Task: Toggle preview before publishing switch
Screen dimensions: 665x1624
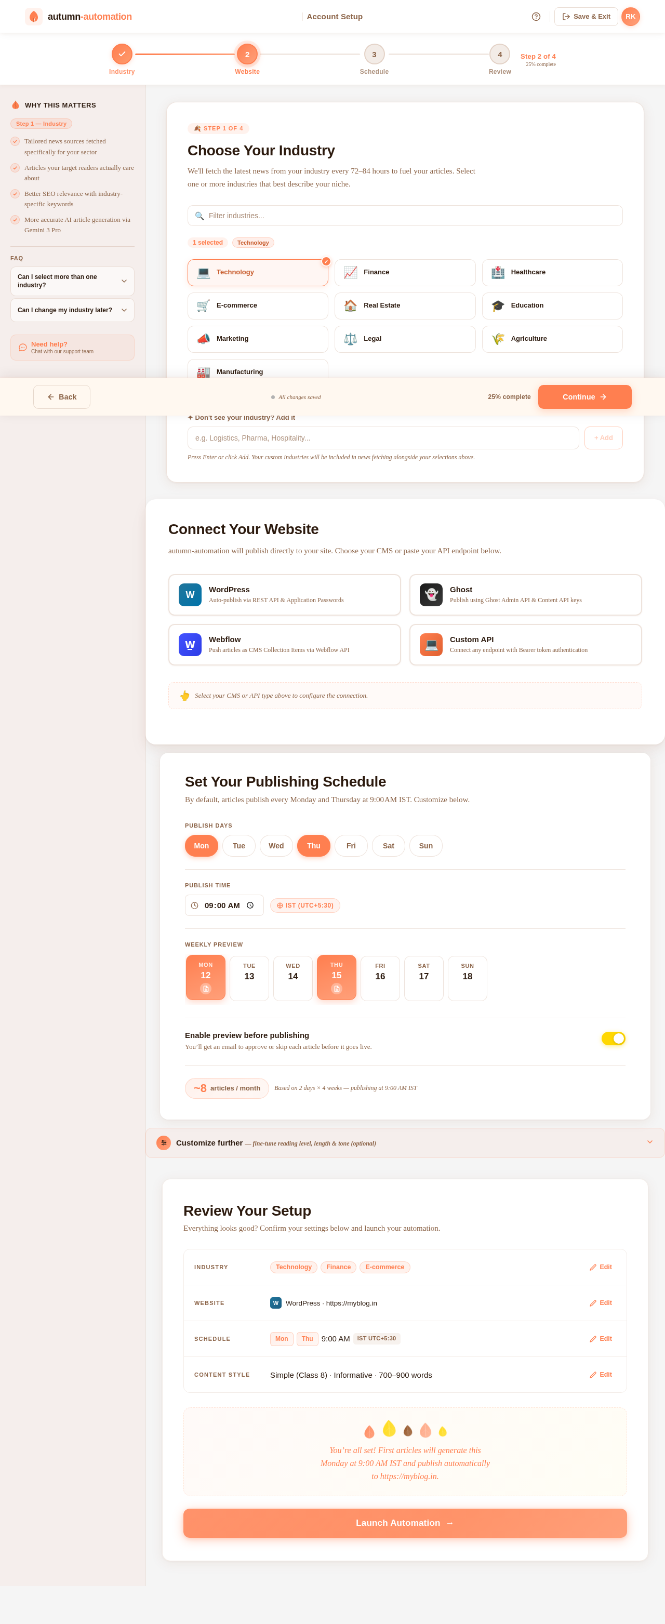Action: (613, 1039)
